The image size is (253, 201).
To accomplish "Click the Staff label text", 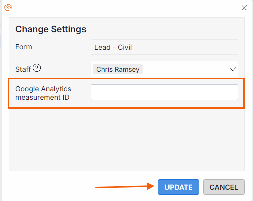I will click(x=23, y=69).
